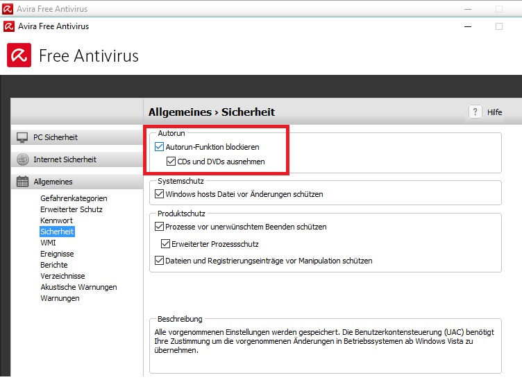
Task: Click the PC Sicherheit monitor icon
Action: [22, 137]
